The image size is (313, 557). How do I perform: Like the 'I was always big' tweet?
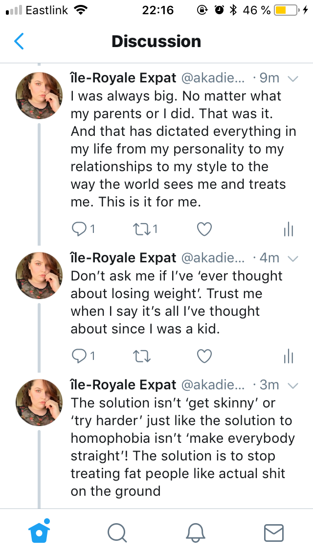tap(204, 229)
